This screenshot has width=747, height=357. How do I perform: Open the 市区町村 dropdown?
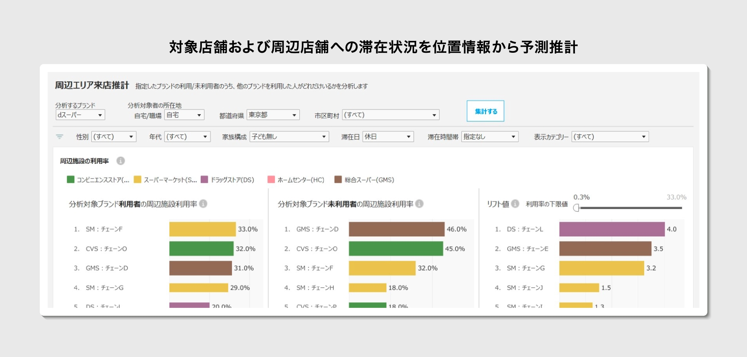(391, 115)
